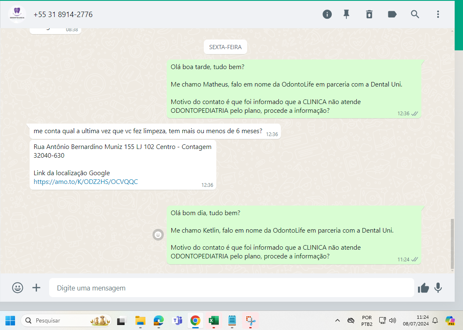This screenshot has height=330, width=463.
Task: Click the phone number +55 31 8914-2776
Action: point(63,15)
